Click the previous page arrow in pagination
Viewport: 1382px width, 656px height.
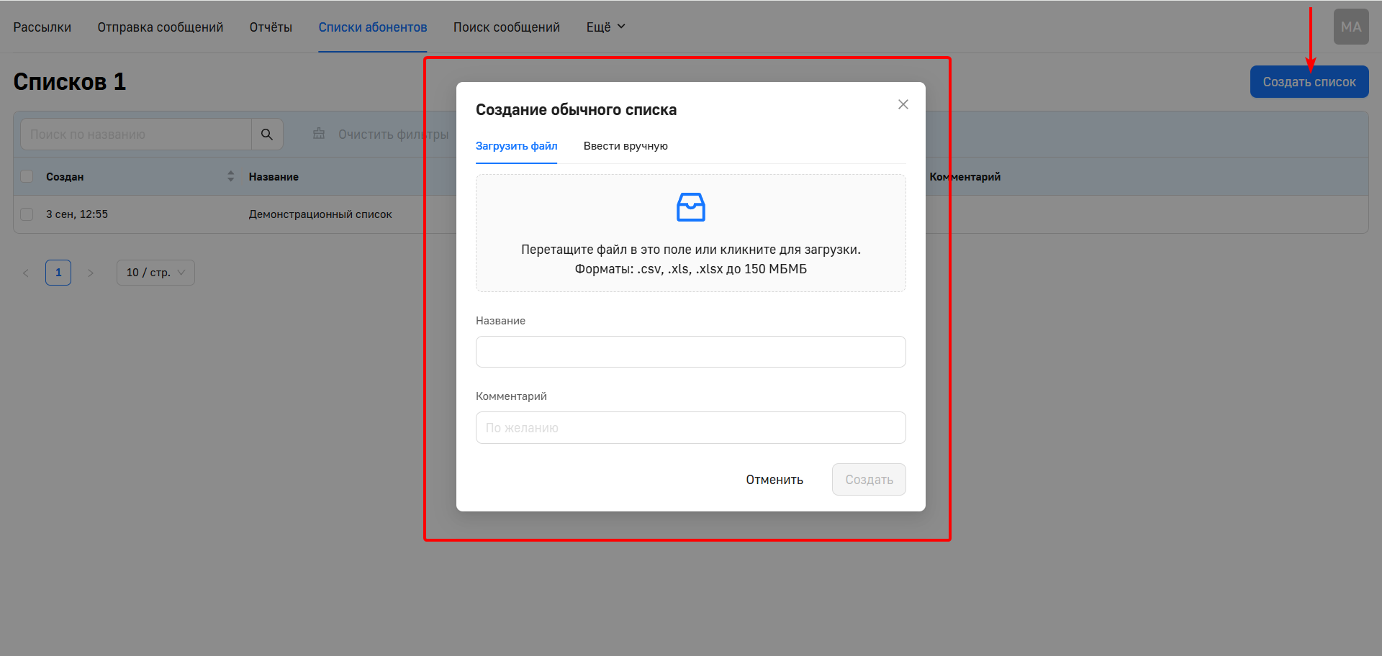pyautogui.click(x=26, y=272)
